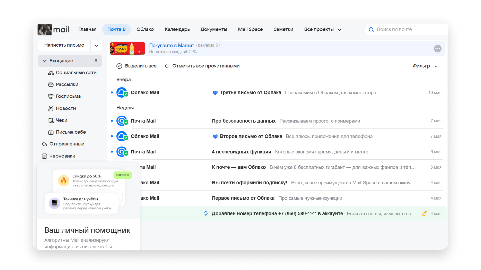Click the Mail logo picture
Image resolution: width=481 pixels, height=270 pixels.
(x=45, y=29)
